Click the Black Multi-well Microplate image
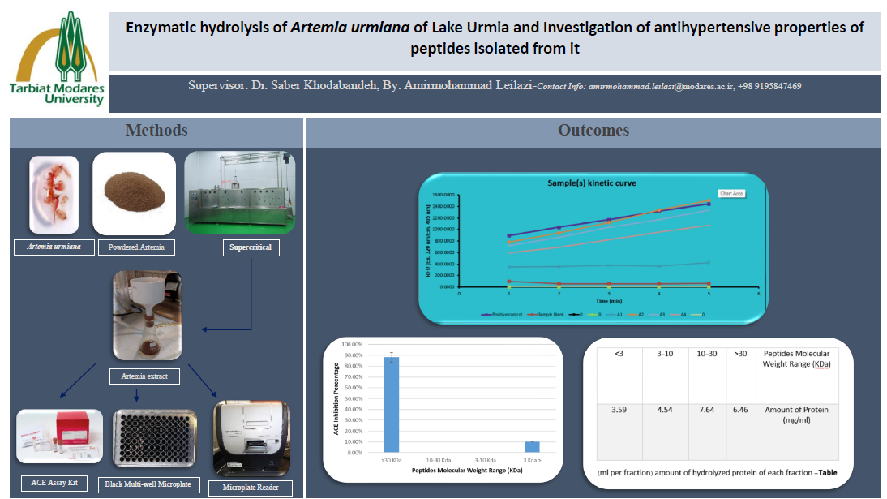The height and width of the screenshot is (499, 887). (x=148, y=441)
